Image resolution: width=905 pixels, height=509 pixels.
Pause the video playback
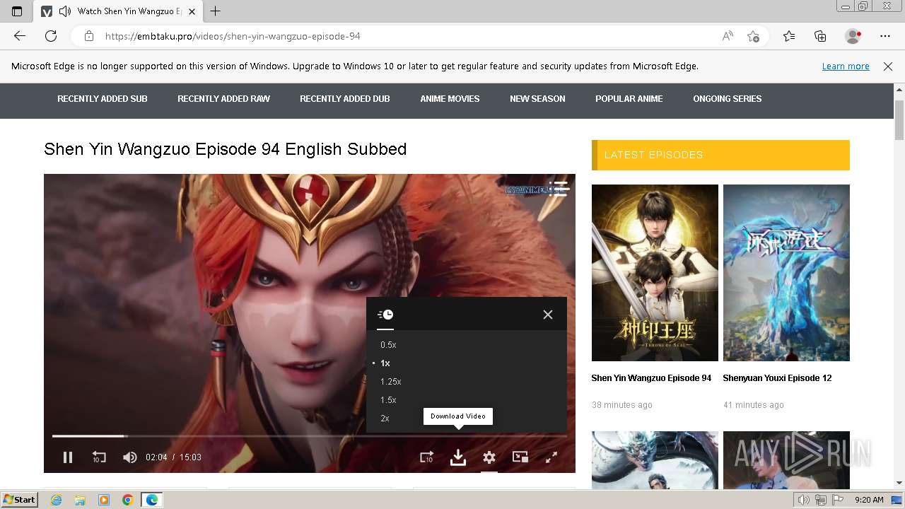(x=68, y=457)
